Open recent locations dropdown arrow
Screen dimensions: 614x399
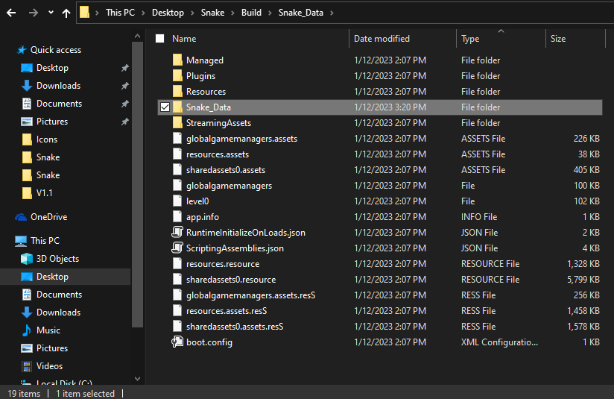pos(51,13)
